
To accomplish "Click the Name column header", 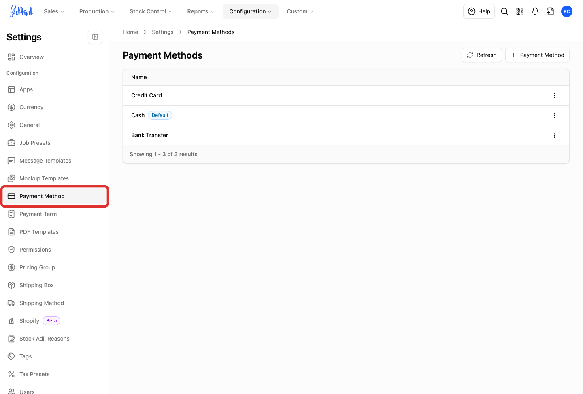I will [x=139, y=77].
